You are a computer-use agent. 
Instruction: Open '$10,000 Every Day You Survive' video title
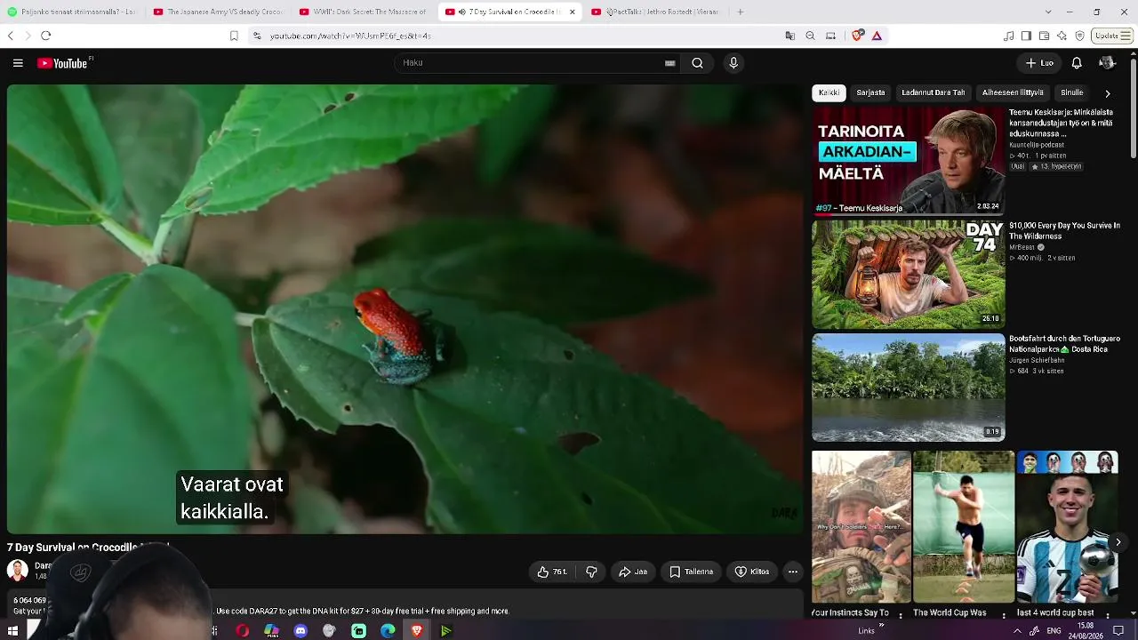(1064, 231)
